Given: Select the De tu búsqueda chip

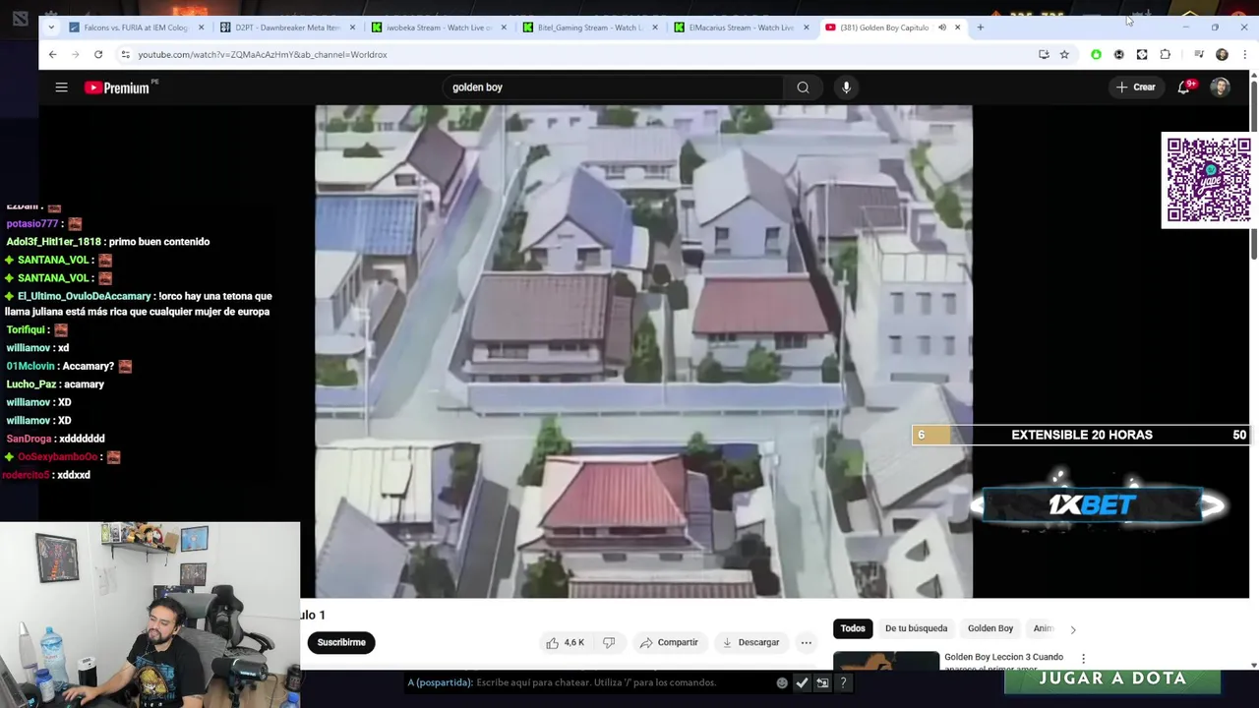Looking at the screenshot, I should tap(916, 628).
